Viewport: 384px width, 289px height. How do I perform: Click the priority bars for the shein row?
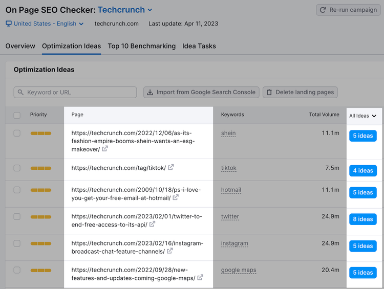click(41, 134)
